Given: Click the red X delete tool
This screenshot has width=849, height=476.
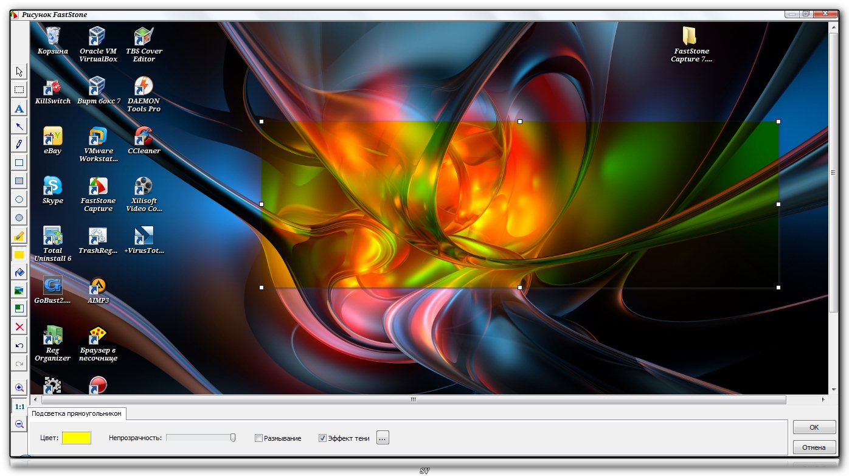Looking at the screenshot, I should 19,327.
